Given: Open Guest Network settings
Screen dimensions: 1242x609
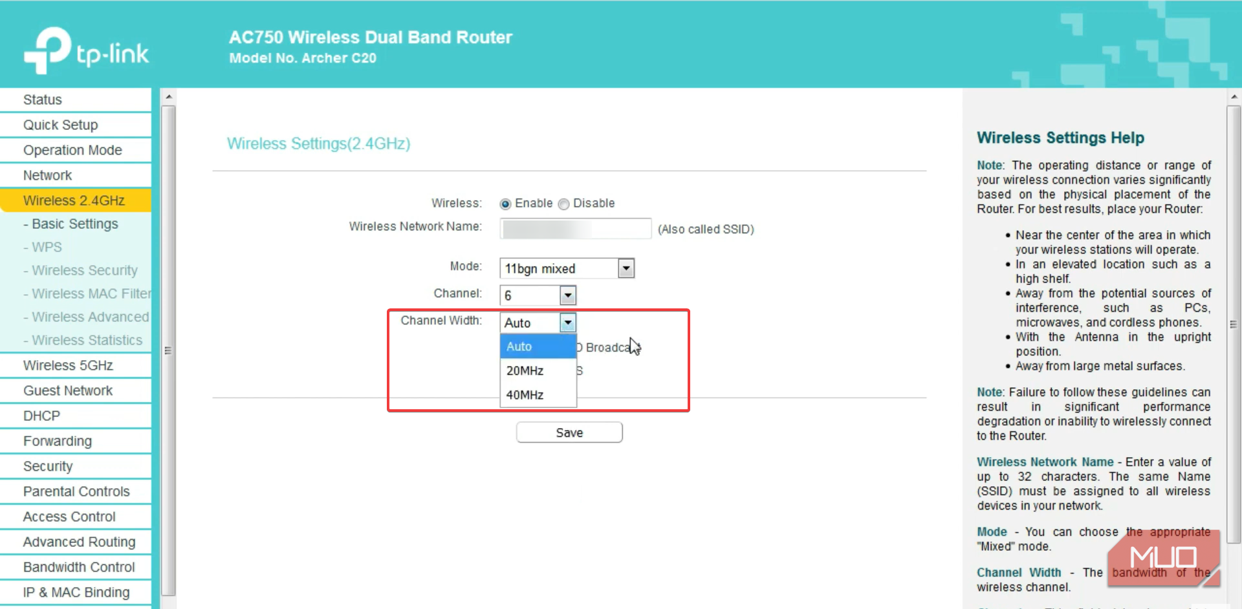Looking at the screenshot, I should 76,390.
